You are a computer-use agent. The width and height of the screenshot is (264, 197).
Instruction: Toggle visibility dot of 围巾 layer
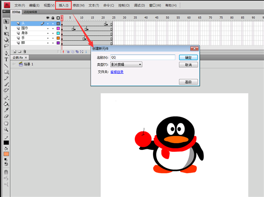(x=48, y=28)
